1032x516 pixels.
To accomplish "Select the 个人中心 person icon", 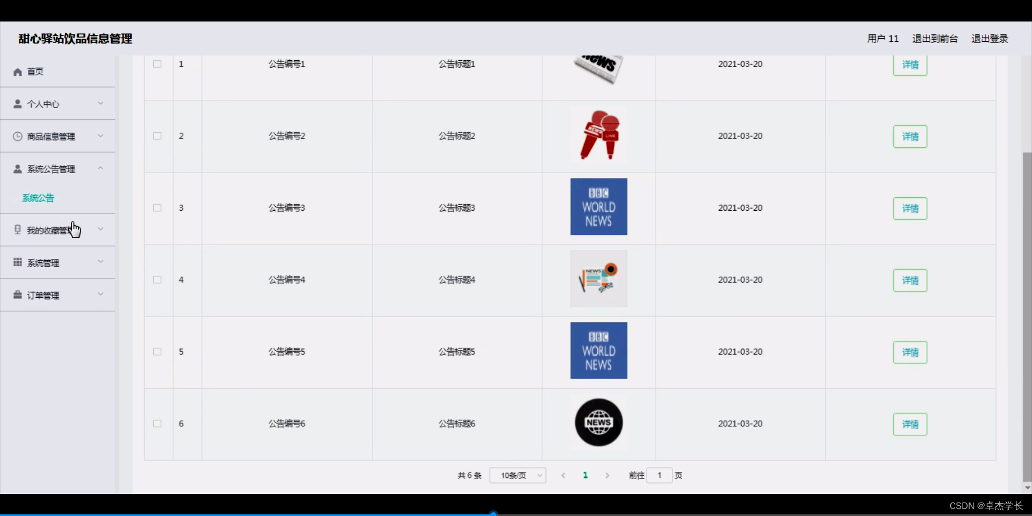I will tap(17, 104).
